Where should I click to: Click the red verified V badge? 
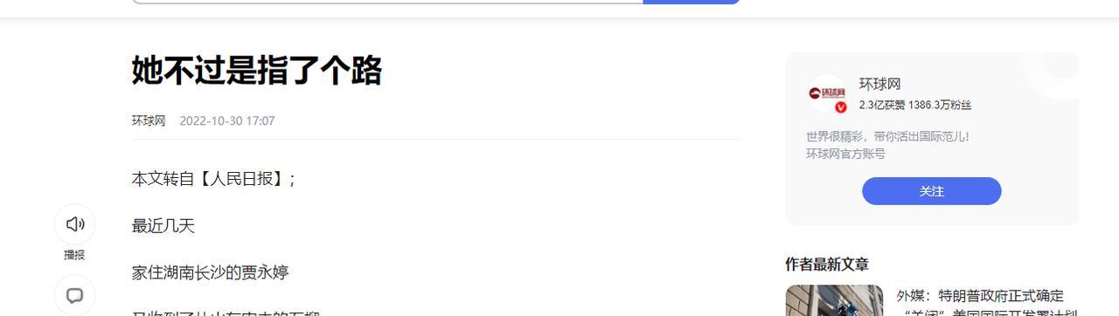point(840,107)
